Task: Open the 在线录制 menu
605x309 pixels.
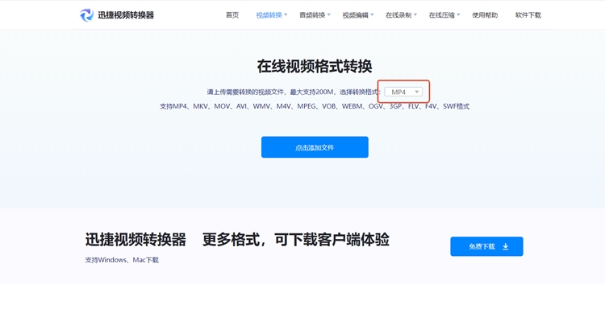Action: click(x=398, y=15)
